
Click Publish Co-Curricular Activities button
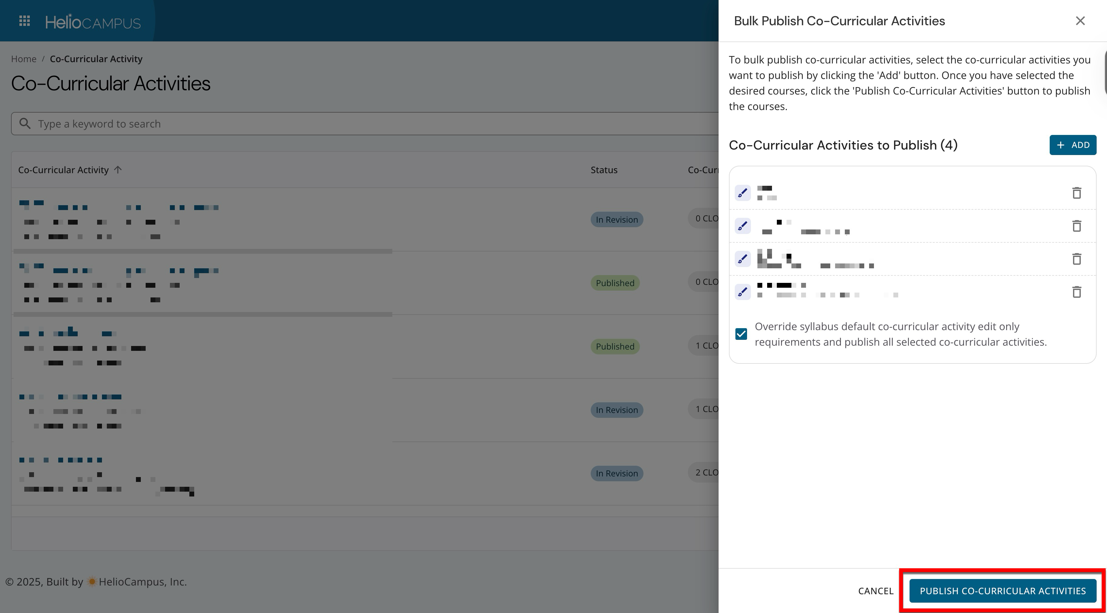point(1002,591)
